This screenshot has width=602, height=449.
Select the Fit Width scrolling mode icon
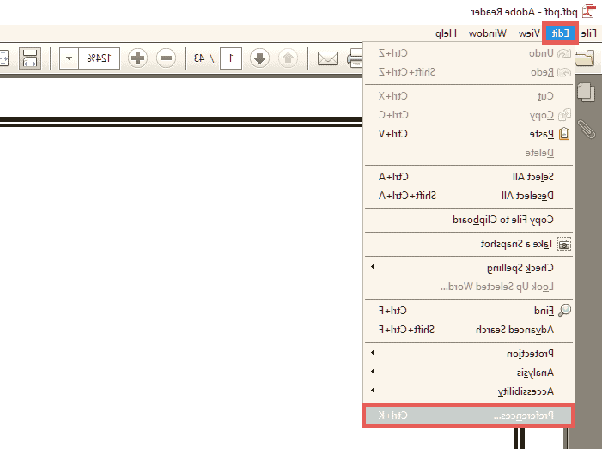pos(30,58)
